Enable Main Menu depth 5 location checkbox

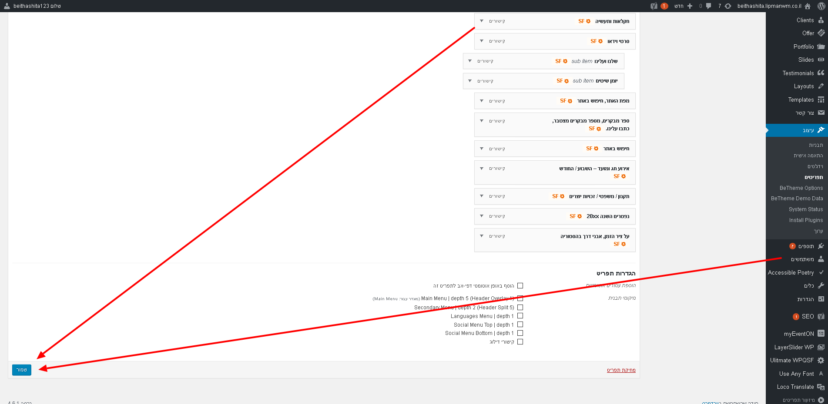[520, 298]
